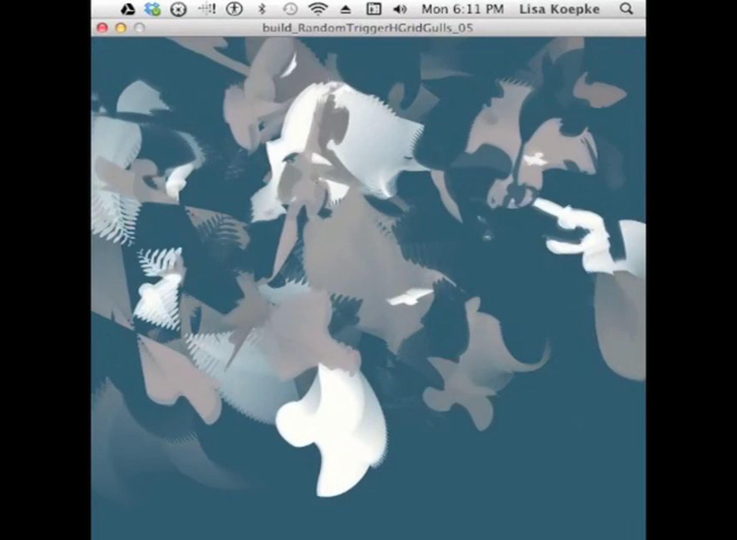Open the Bluetooth status menu
737x540 pixels.
(262, 9)
